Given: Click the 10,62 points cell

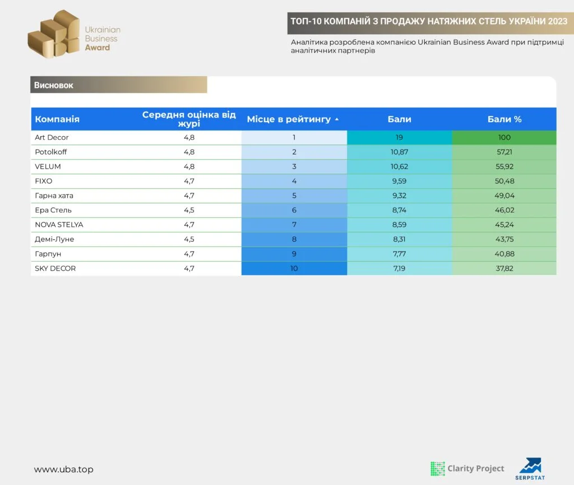Looking at the screenshot, I should pos(399,167).
